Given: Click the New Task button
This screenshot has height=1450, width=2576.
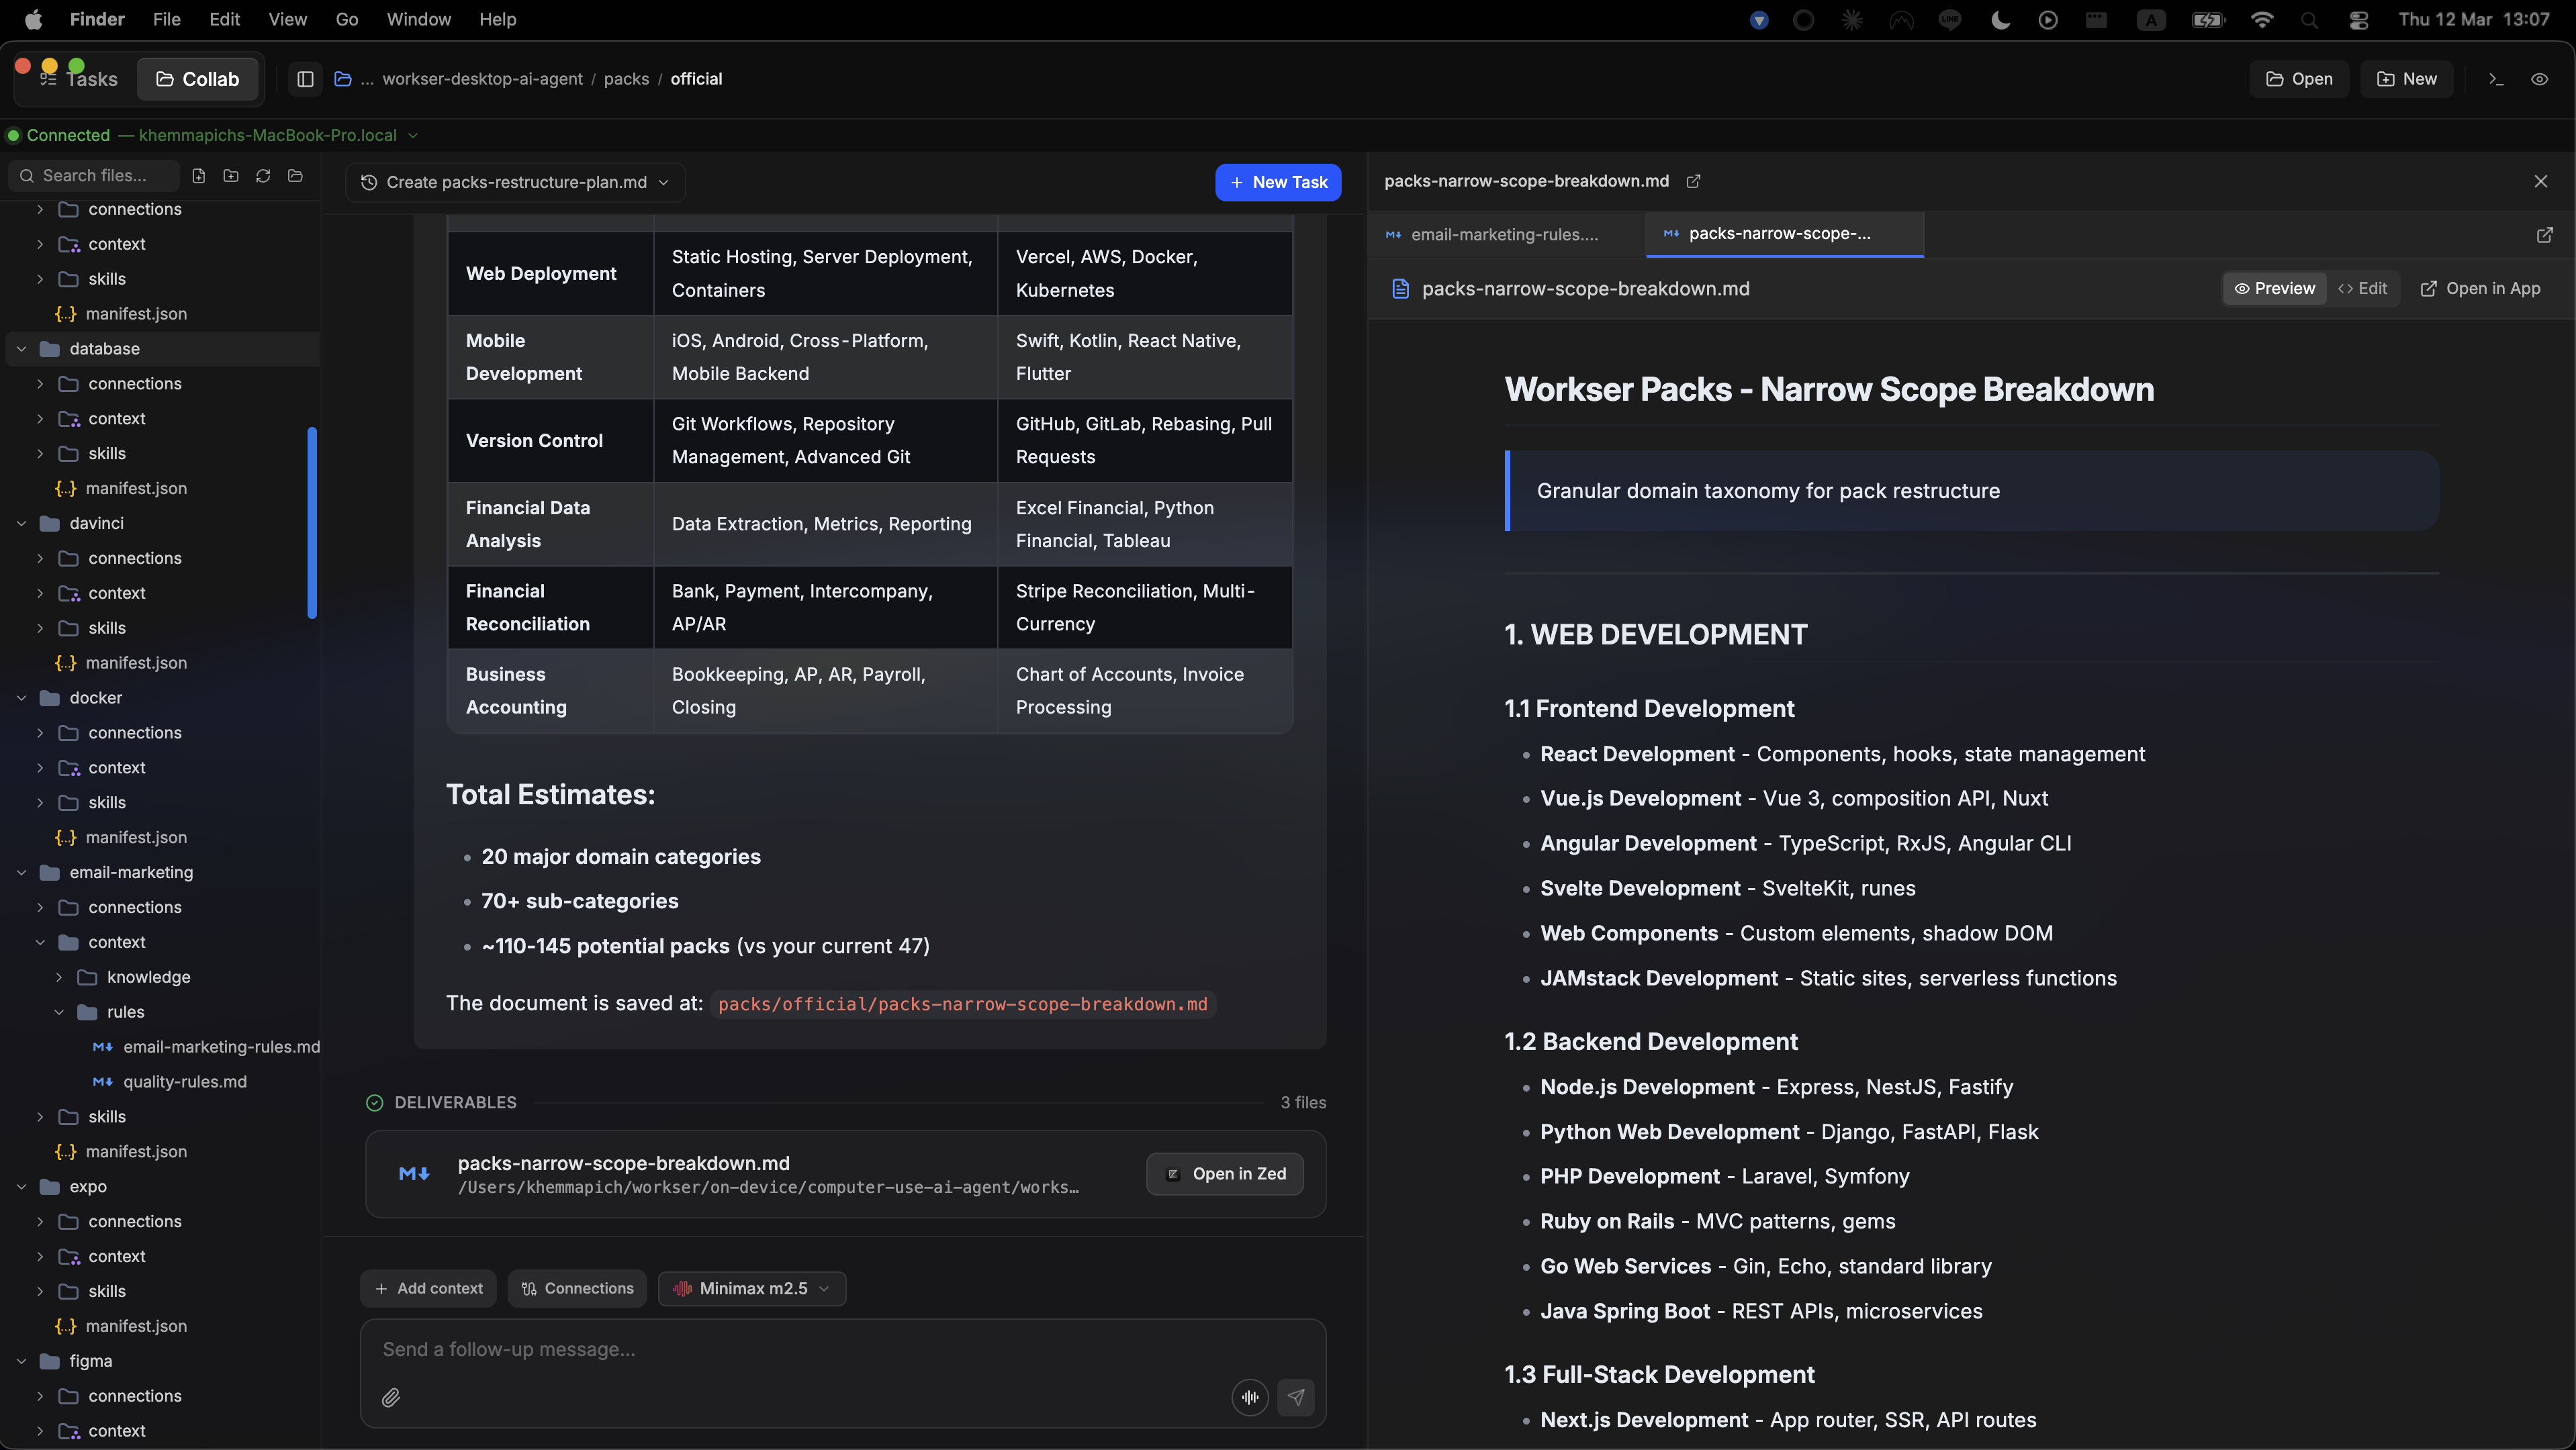Looking at the screenshot, I should [x=1278, y=182].
